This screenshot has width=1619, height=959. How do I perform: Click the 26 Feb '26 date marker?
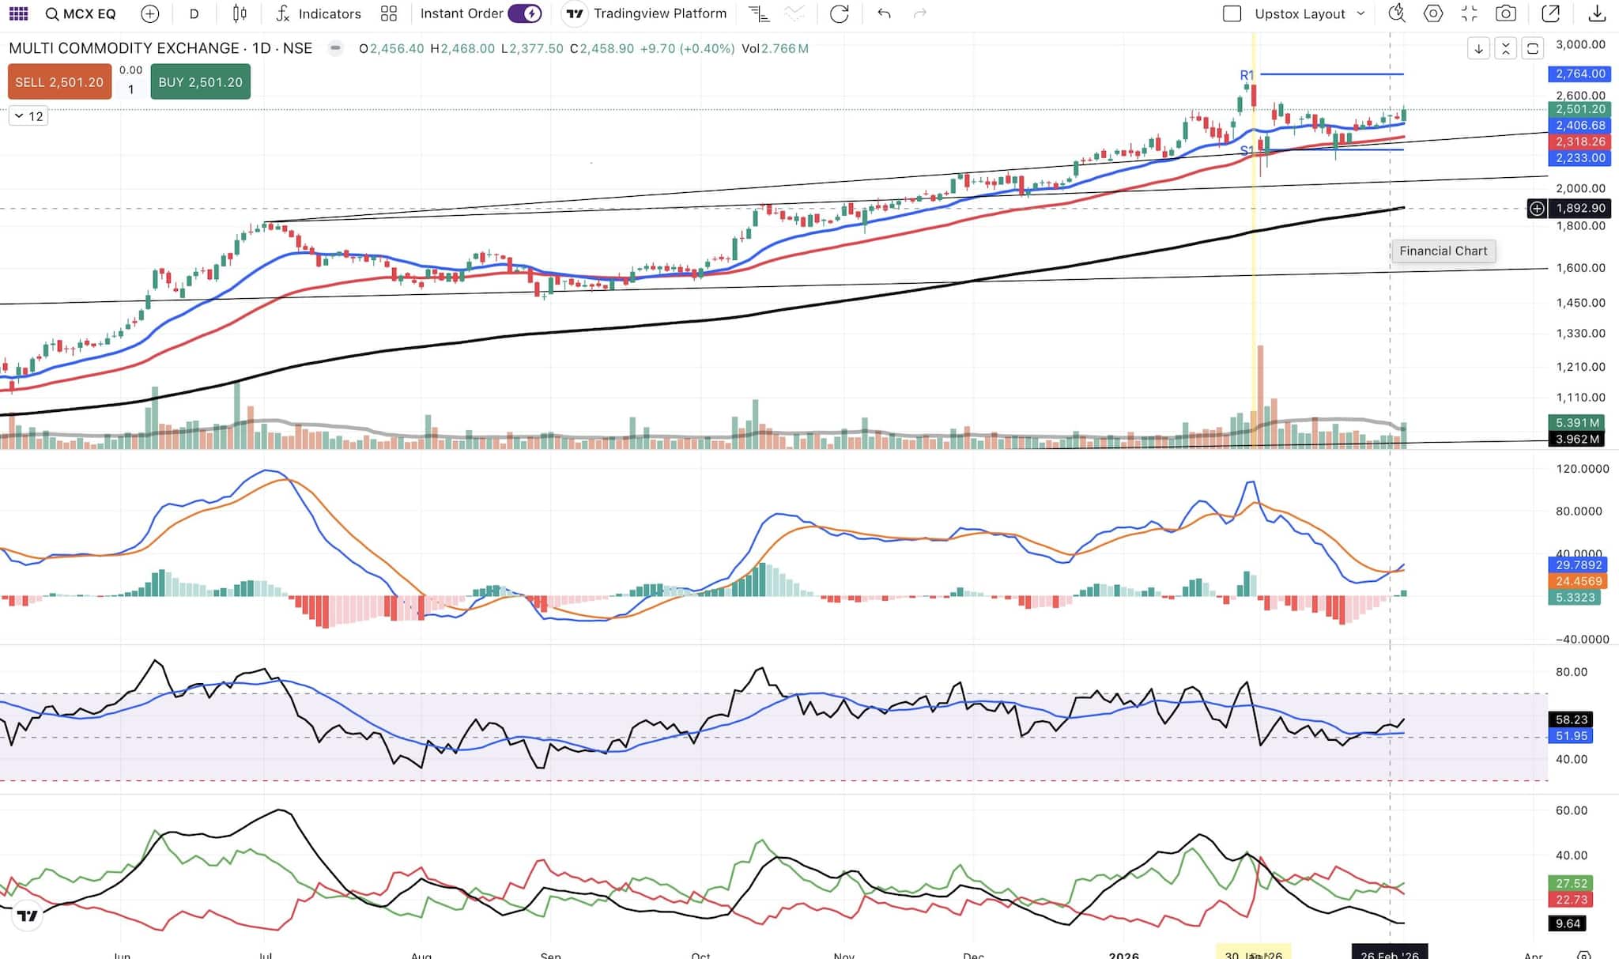pos(1390,952)
